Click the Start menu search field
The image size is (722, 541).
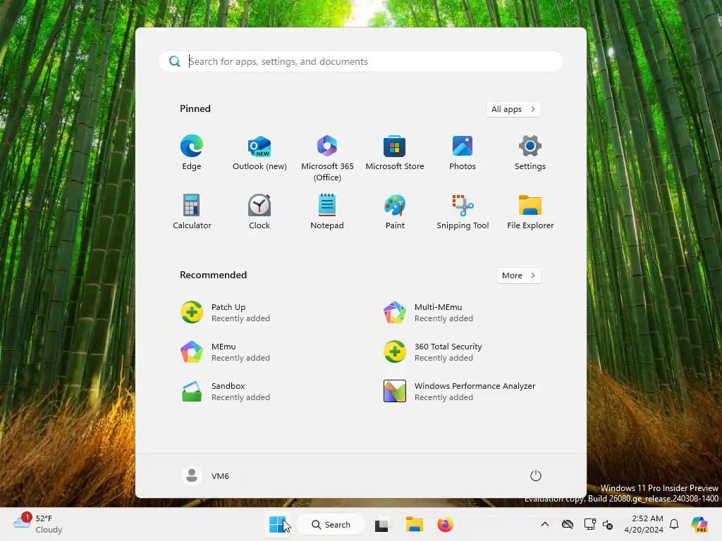[x=360, y=61]
